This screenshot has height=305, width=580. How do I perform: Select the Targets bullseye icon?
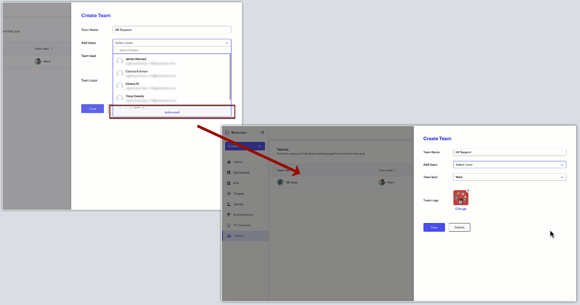tap(229, 194)
